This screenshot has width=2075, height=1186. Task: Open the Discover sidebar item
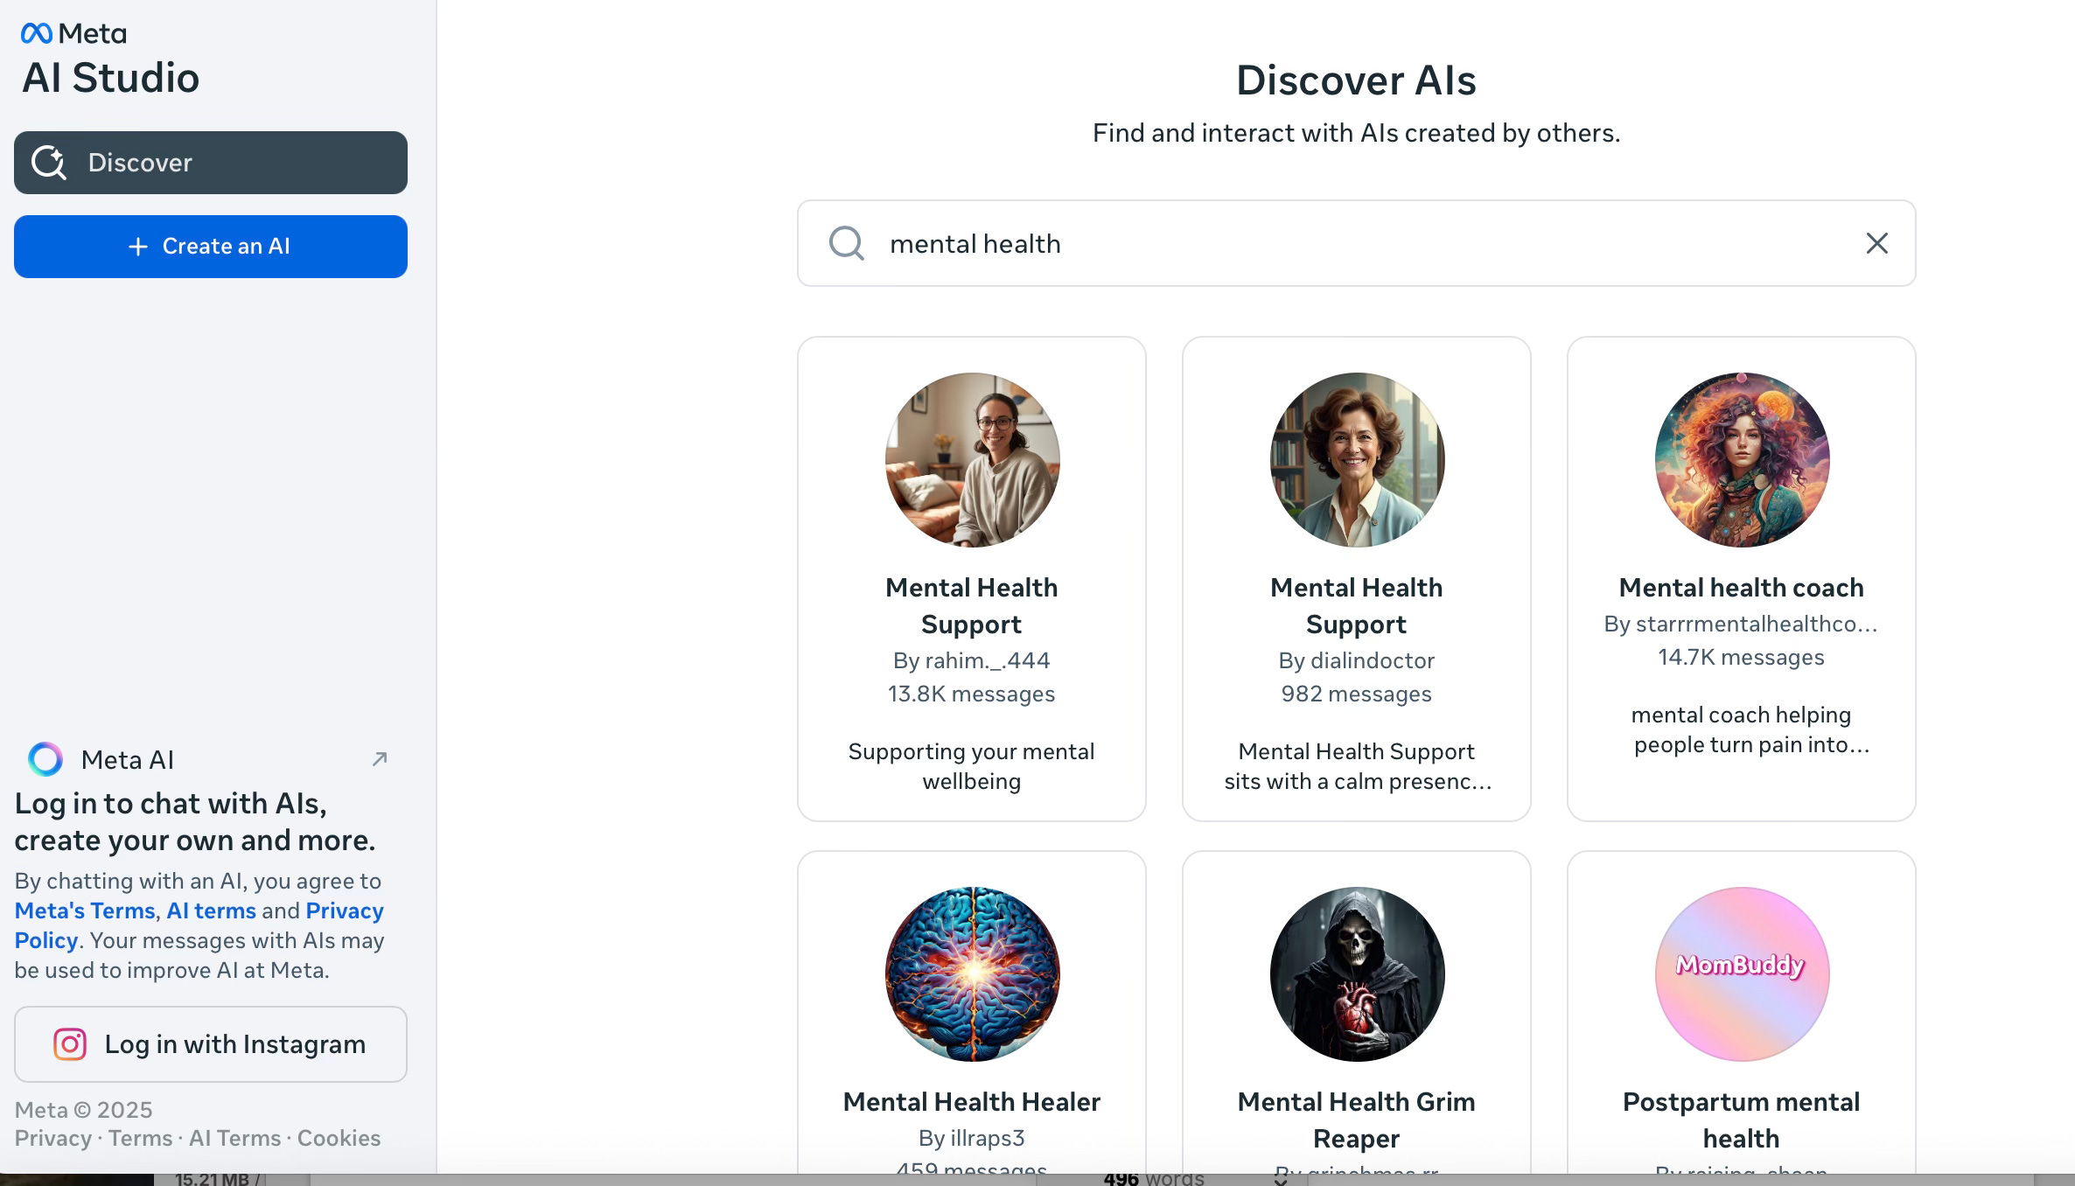click(210, 163)
